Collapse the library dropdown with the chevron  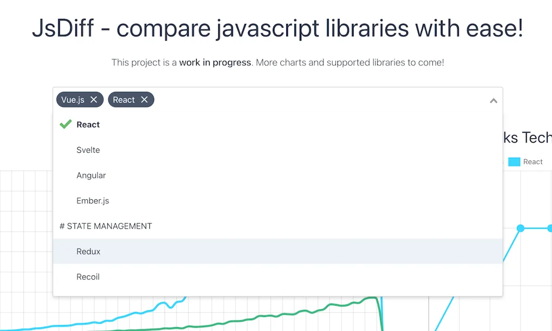494,101
